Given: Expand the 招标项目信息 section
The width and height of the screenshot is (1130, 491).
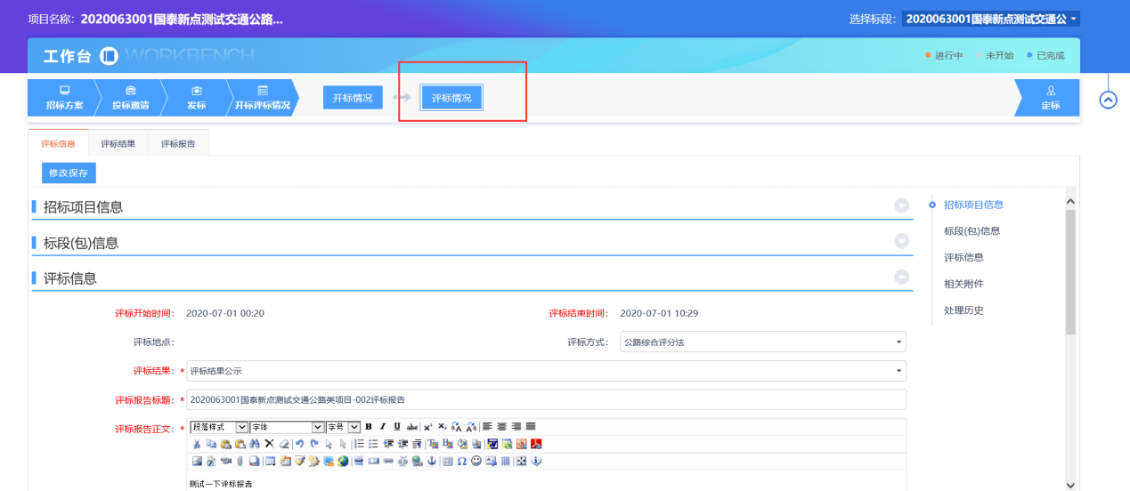Looking at the screenshot, I should tap(901, 206).
